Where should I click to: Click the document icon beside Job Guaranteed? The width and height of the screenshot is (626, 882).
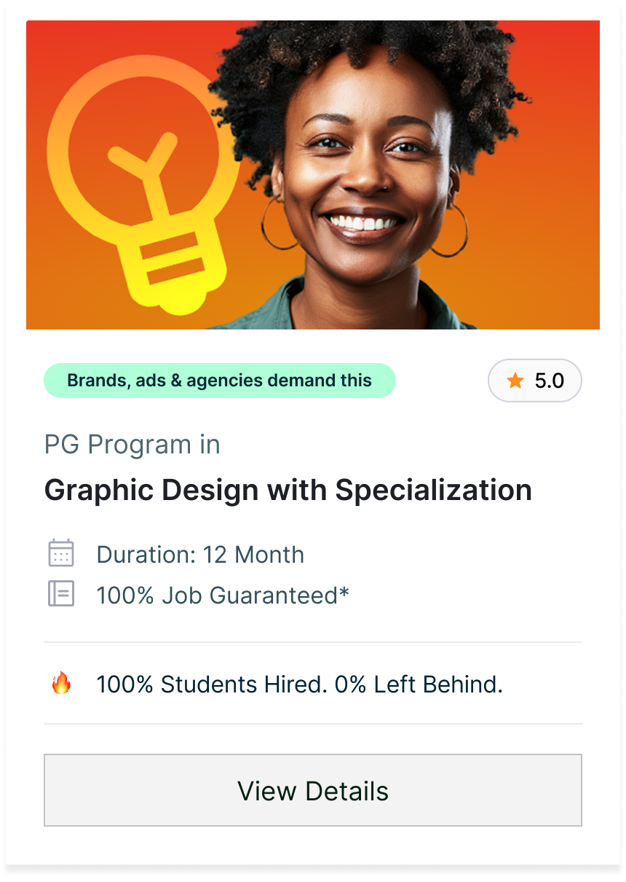(61, 594)
